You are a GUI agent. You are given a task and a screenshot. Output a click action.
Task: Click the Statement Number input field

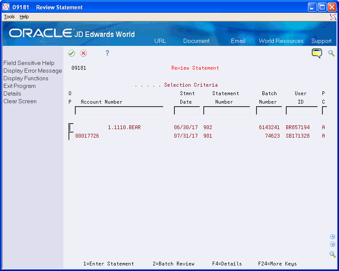tap(227, 110)
